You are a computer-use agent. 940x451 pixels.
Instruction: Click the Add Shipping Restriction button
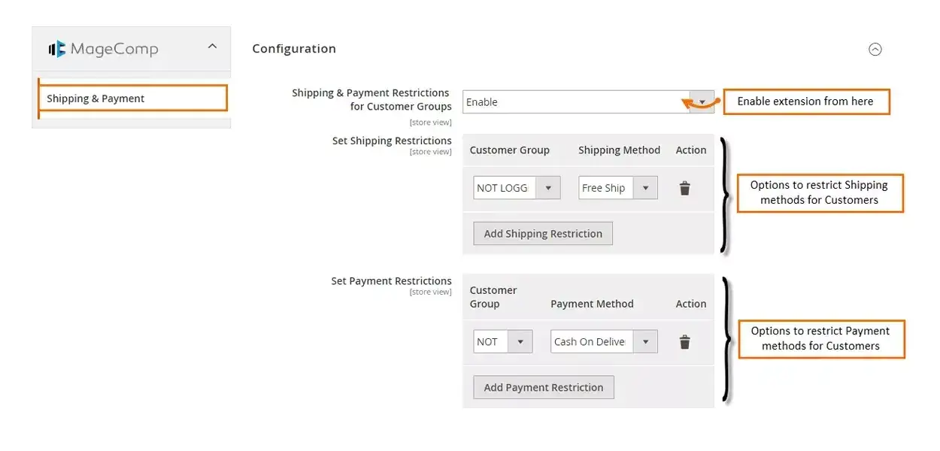click(x=543, y=234)
